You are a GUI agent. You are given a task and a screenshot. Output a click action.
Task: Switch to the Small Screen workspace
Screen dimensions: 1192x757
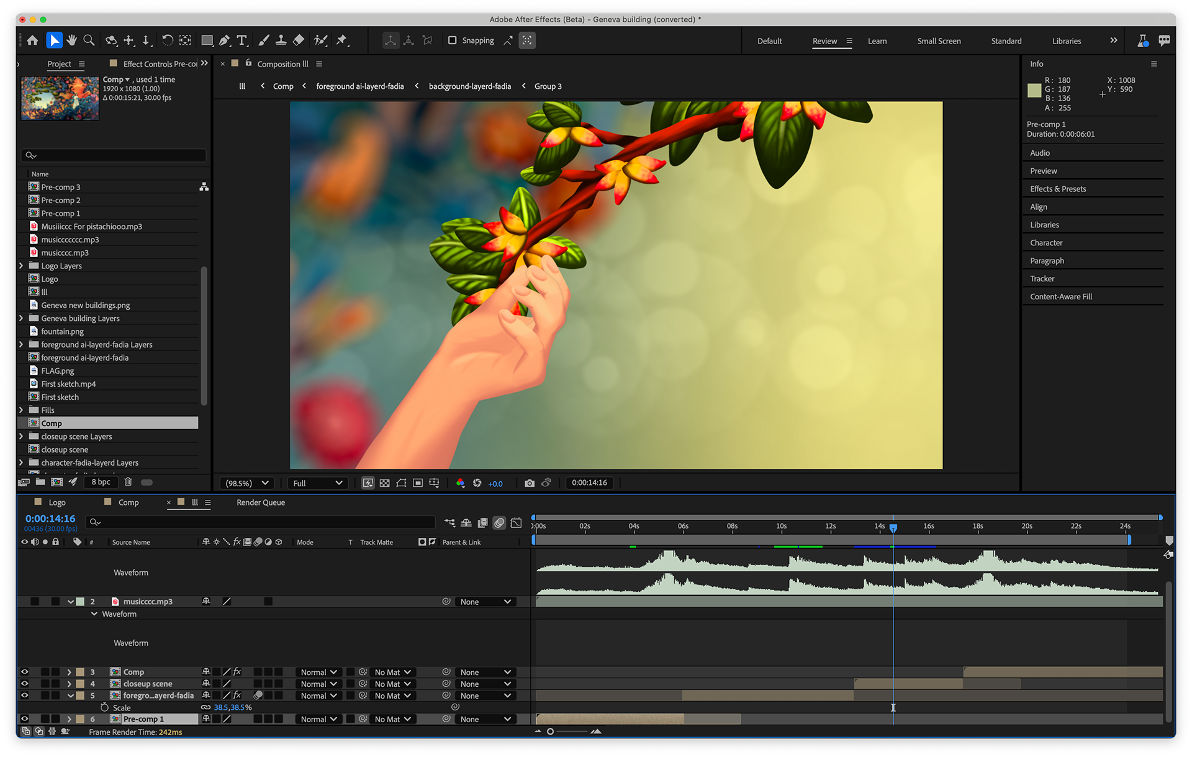tap(939, 41)
